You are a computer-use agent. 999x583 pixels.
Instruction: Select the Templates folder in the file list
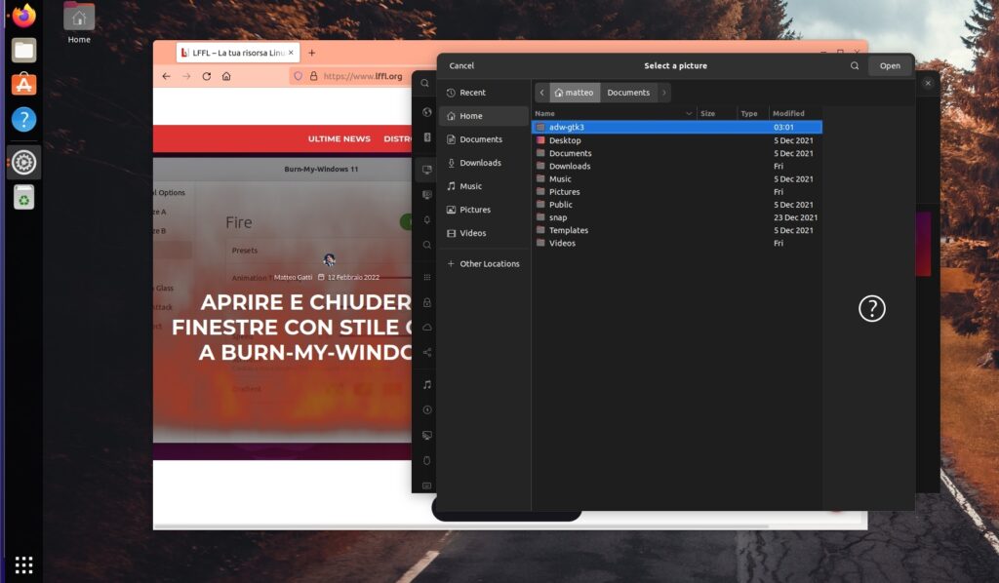pyautogui.click(x=677, y=230)
